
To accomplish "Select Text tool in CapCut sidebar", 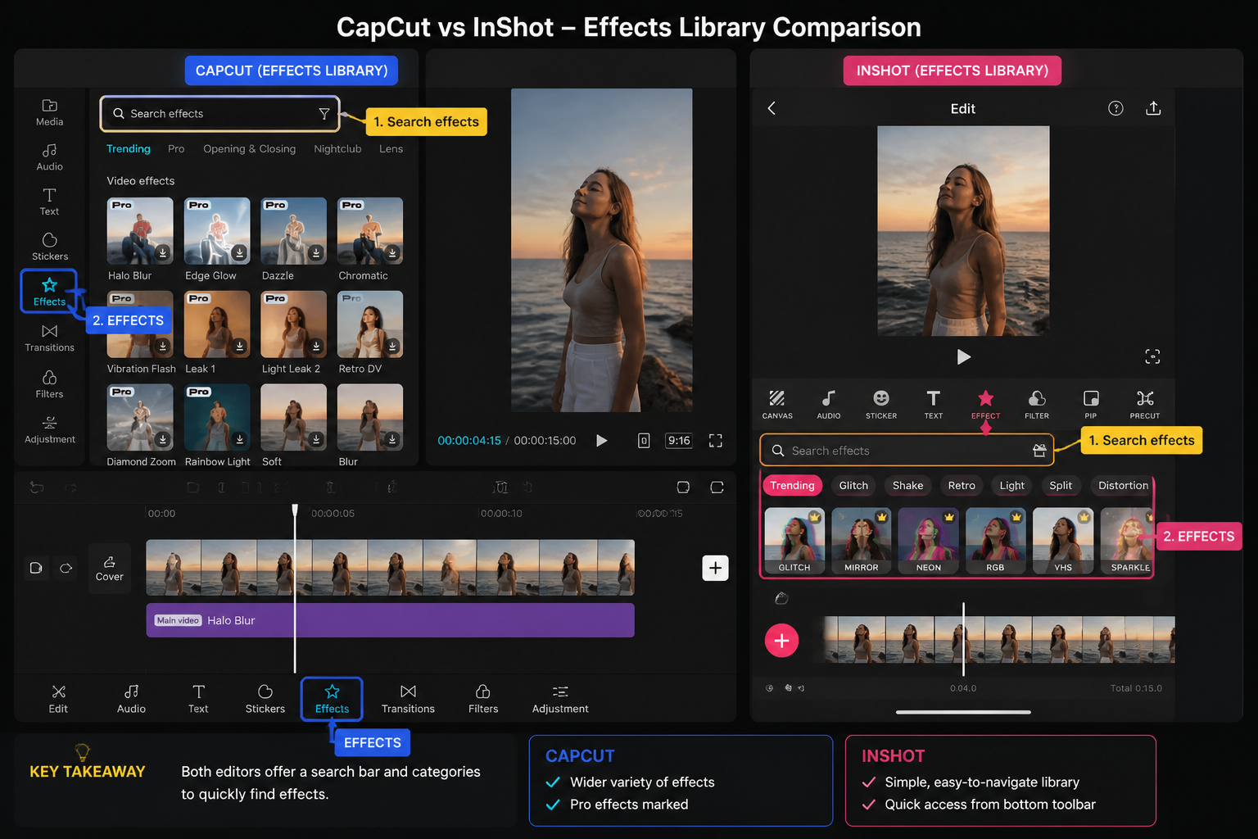I will tap(49, 202).
